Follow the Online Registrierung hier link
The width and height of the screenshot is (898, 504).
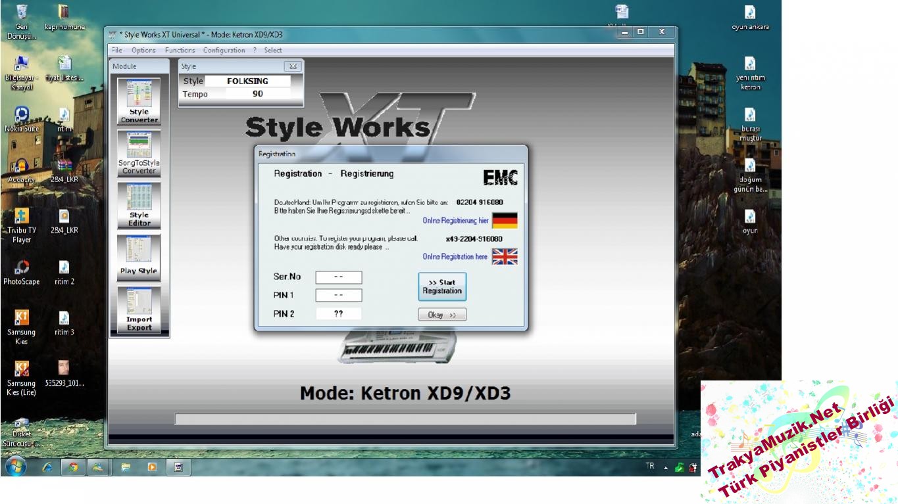click(x=455, y=221)
